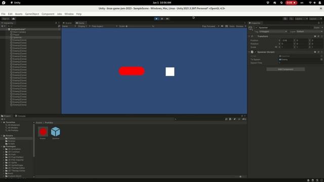Open the Layer dropdown showing Default
Viewport: 324px width, 182px height.
point(309,31)
